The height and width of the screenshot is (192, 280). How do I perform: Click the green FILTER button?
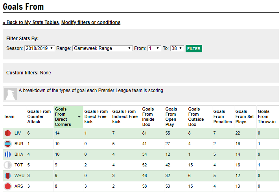coord(194,48)
